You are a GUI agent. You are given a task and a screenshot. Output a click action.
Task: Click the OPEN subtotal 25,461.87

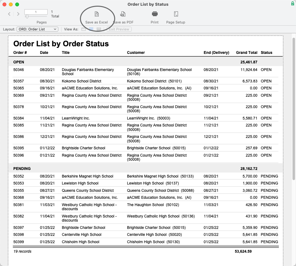(x=249, y=62)
